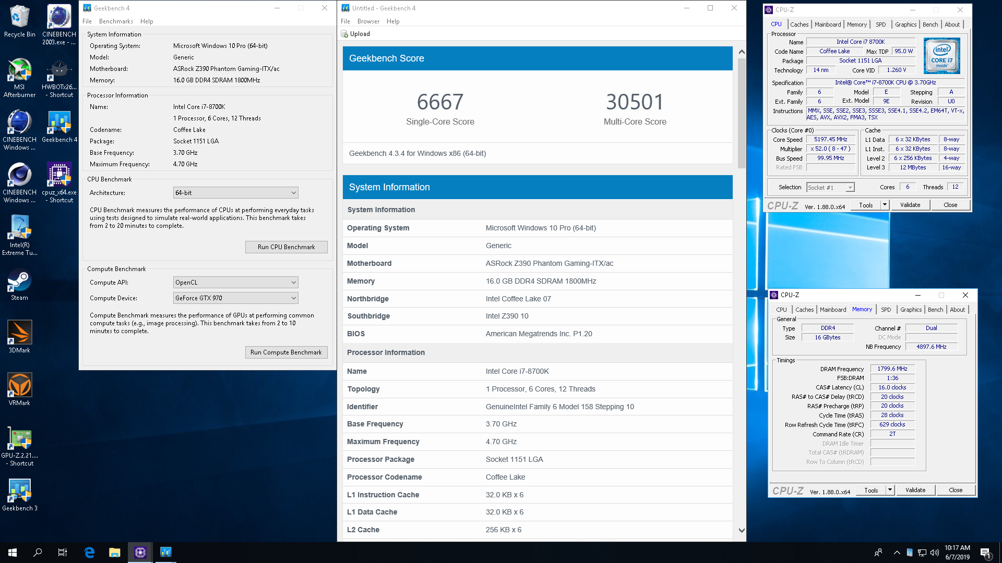Viewport: 1002px width, 563px height.
Task: Click the vertical scrollbar thumb in Geekbench results
Action: point(742,113)
